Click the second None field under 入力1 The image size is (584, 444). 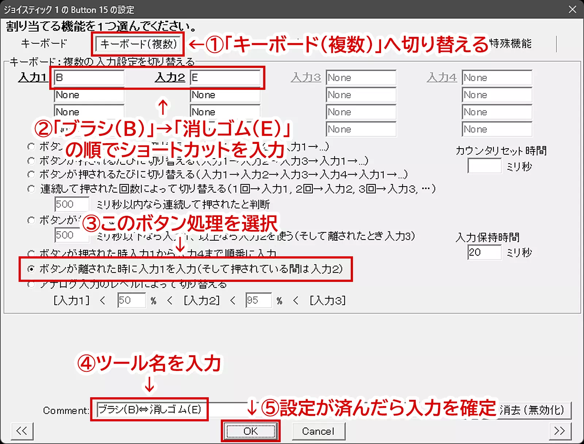(x=89, y=95)
